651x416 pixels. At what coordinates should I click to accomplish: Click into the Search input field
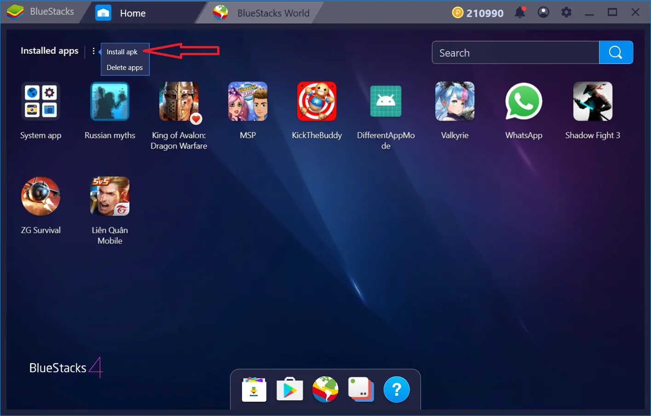pyautogui.click(x=516, y=52)
